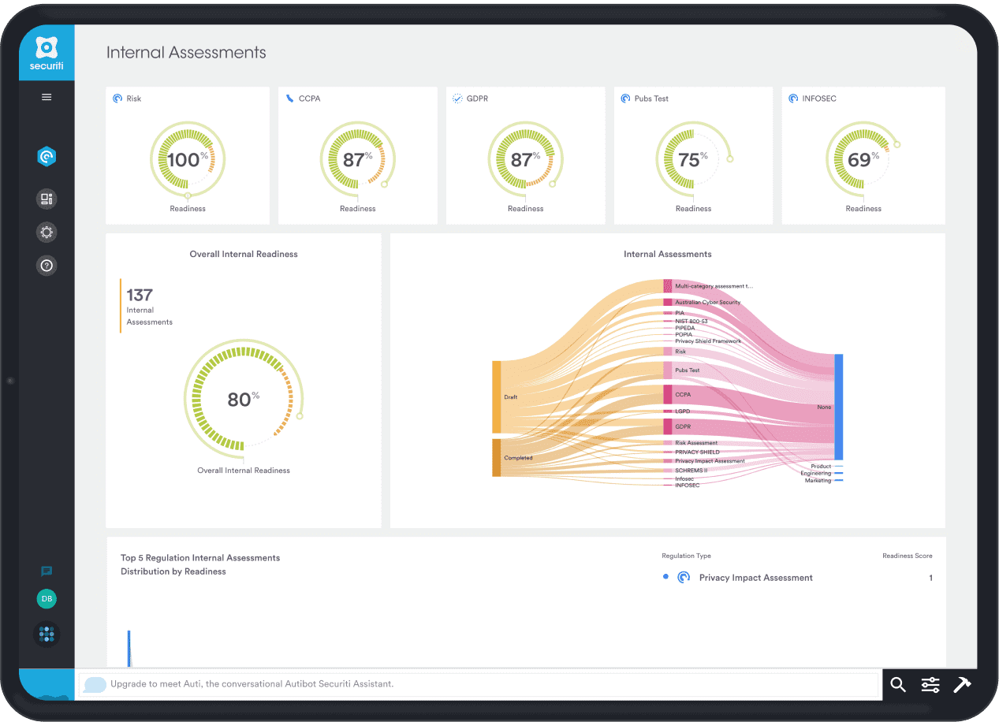Open the DB user profile avatar
Viewport: 999px width, 722px height.
coord(47,599)
